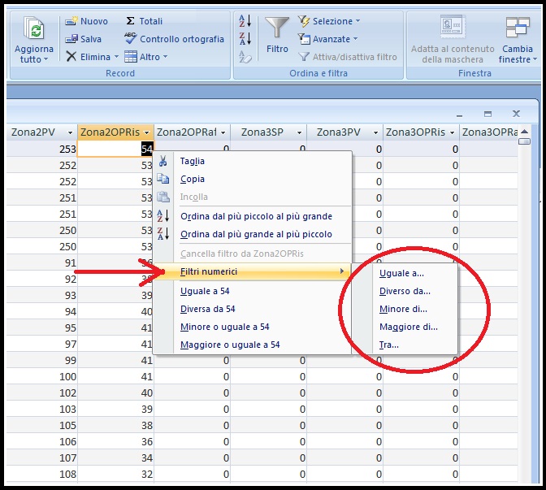Sort ascending with ribbon A-Z icon

(245, 21)
